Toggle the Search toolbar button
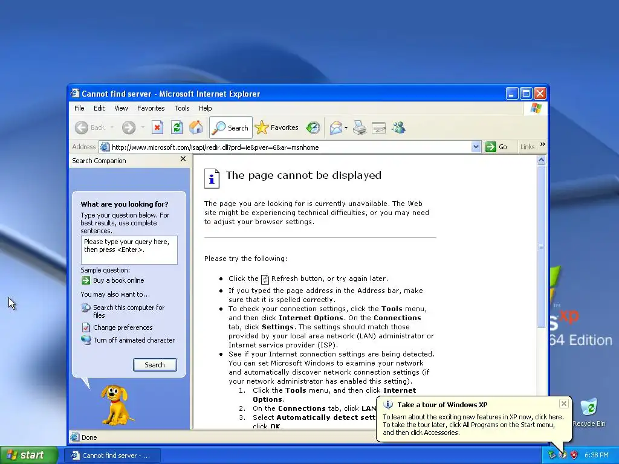The width and height of the screenshot is (619, 464). pyautogui.click(x=230, y=128)
